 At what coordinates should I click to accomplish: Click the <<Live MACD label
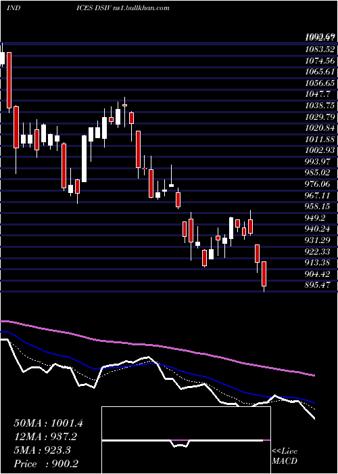285,456
